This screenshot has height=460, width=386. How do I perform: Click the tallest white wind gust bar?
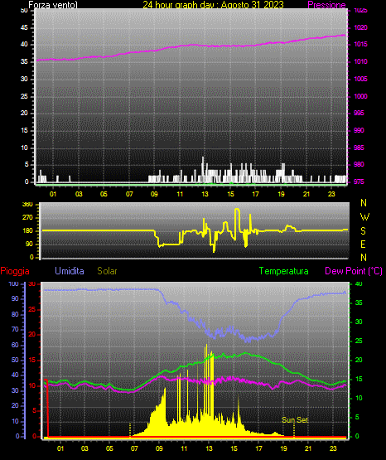(202, 170)
